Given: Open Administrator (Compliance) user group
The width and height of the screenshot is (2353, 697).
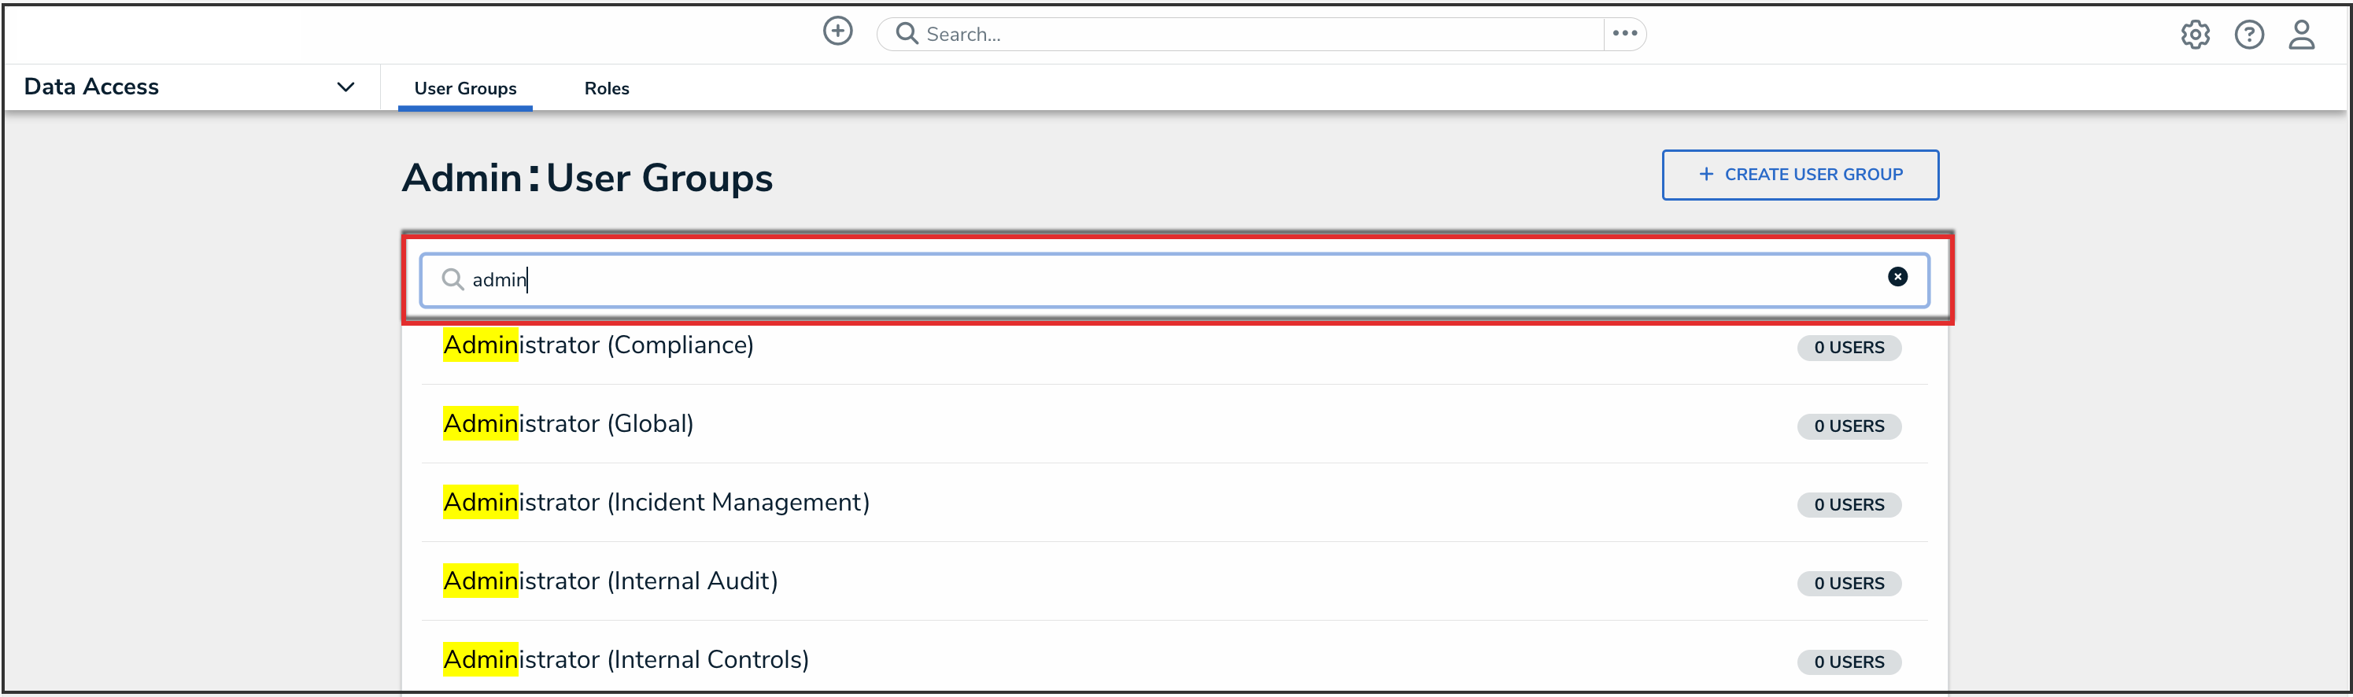Looking at the screenshot, I should click(598, 345).
